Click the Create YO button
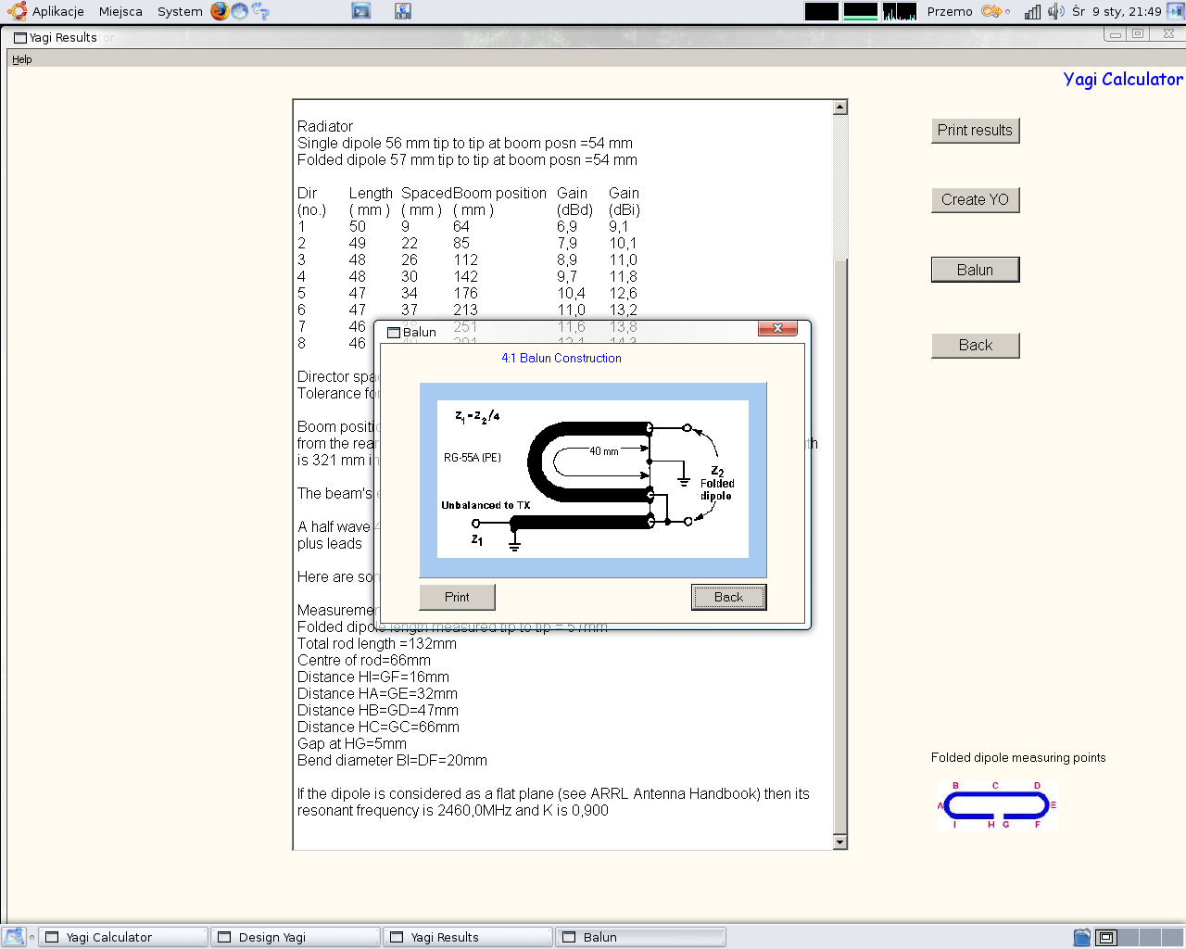This screenshot has width=1186, height=949. [x=975, y=200]
